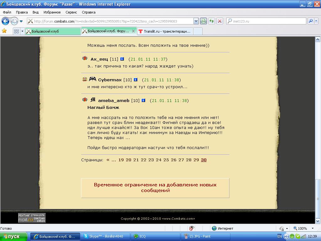Click username ameba_ameb
The height and width of the screenshot is (241, 321).
pos(113,101)
